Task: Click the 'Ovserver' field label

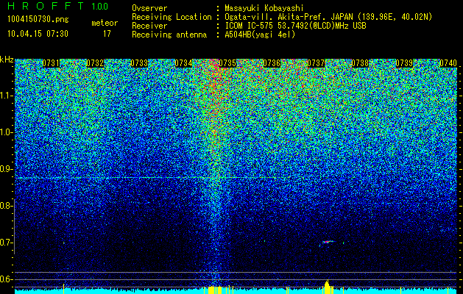Action: click(149, 8)
